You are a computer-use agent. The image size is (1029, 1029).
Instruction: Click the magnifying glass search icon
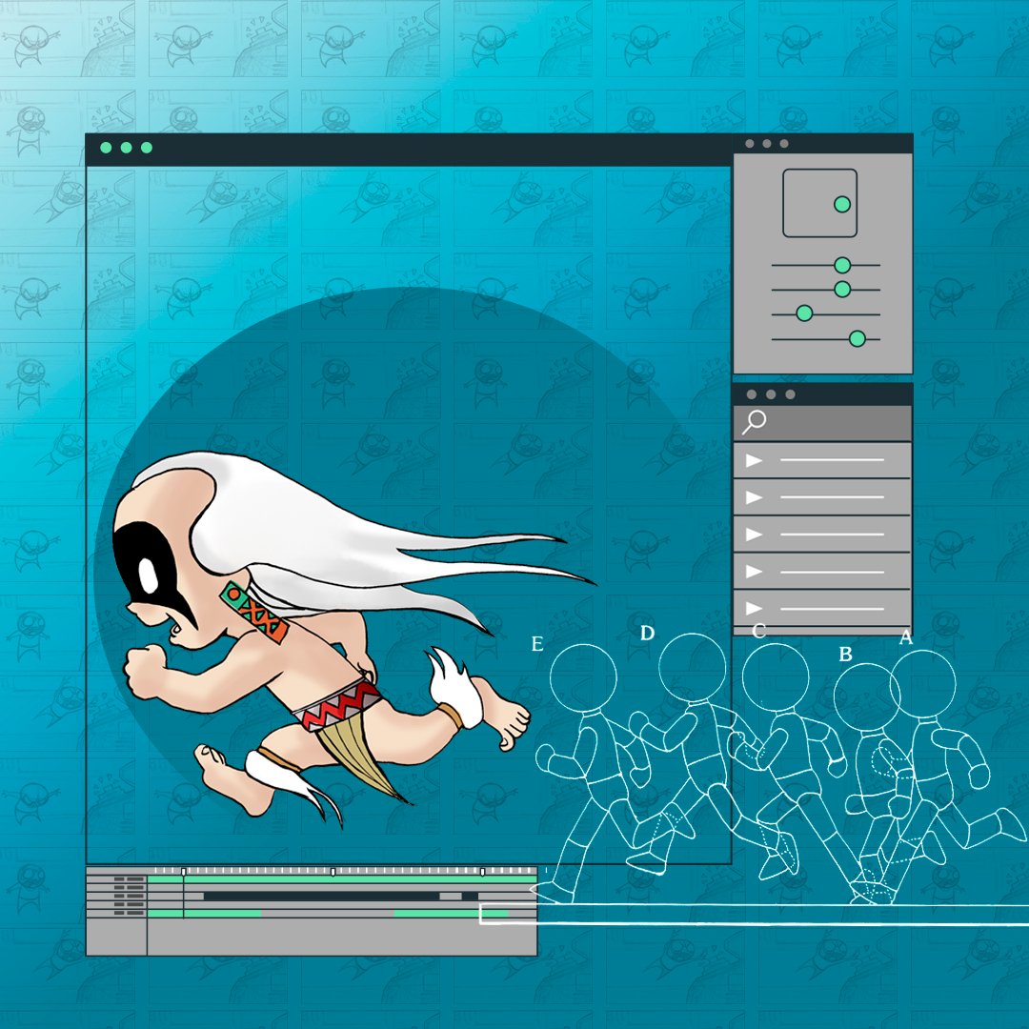coord(754,422)
